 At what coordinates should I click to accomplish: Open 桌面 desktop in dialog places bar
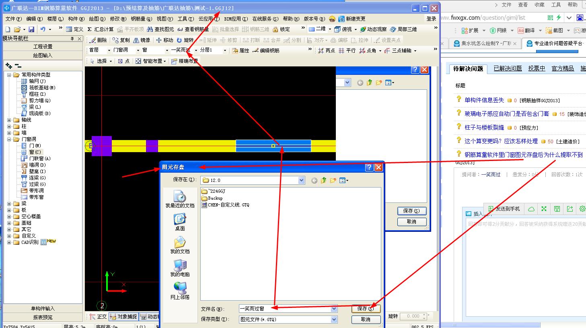pyautogui.click(x=180, y=222)
